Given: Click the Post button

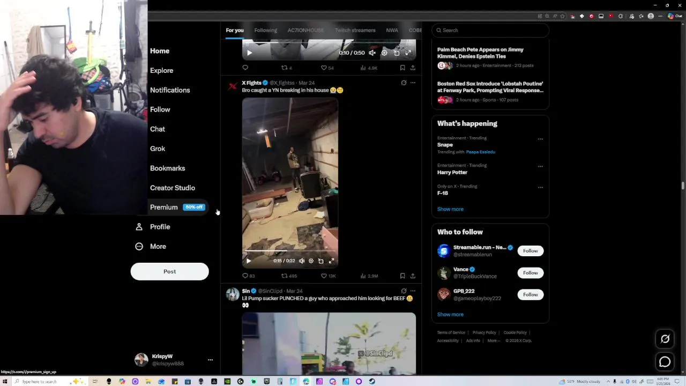Looking at the screenshot, I should pyautogui.click(x=169, y=271).
